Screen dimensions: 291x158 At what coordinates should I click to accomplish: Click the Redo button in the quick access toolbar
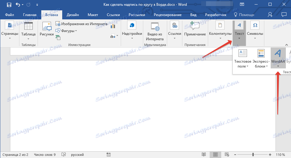[x=29, y=5]
